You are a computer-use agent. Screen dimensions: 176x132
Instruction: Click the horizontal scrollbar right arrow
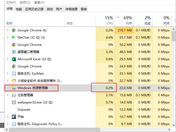coord(169,130)
